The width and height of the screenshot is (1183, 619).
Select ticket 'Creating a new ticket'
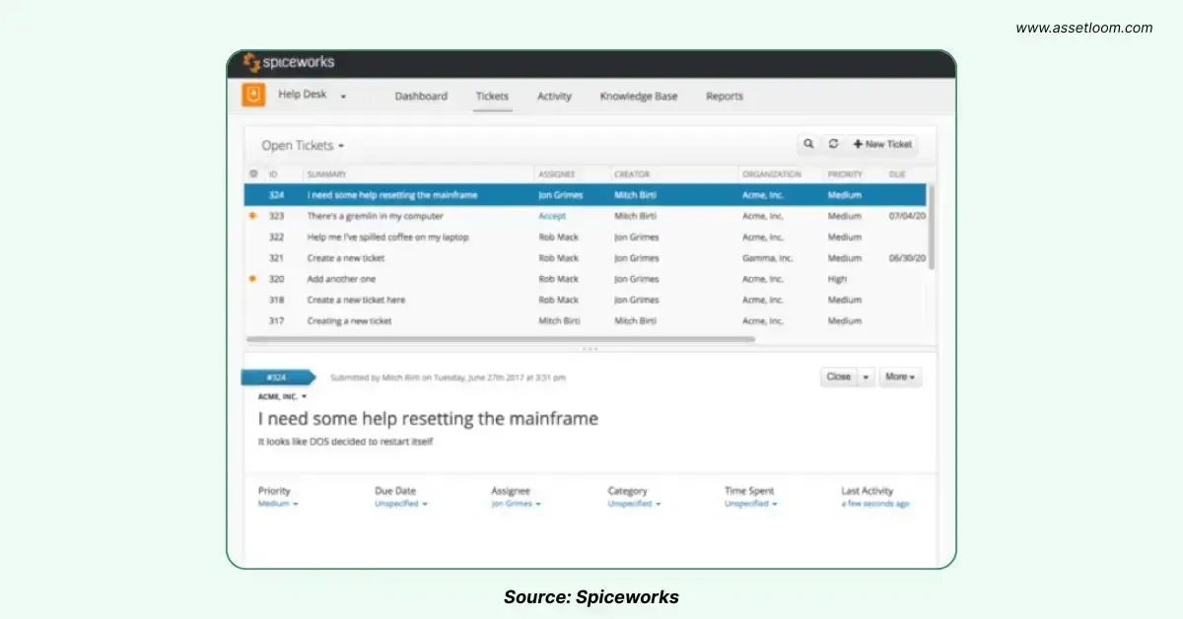coord(586,320)
